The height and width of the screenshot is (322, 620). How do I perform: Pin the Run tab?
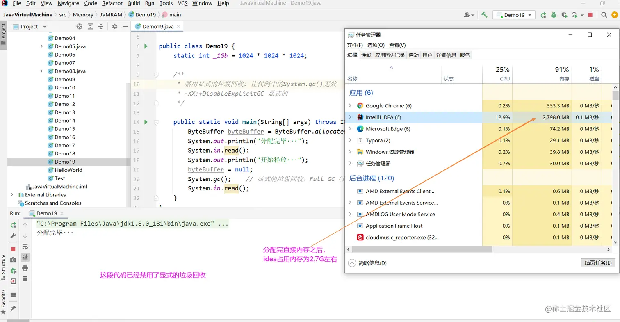click(14, 308)
